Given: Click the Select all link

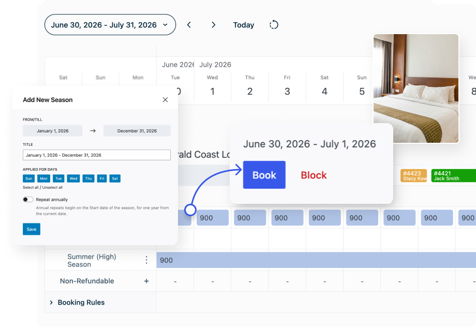Looking at the screenshot, I should click(x=31, y=188).
